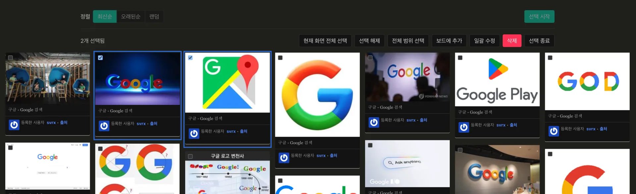Click the uploader avatar under the Google Maps image
This screenshot has height=194, width=636.
(194, 134)
